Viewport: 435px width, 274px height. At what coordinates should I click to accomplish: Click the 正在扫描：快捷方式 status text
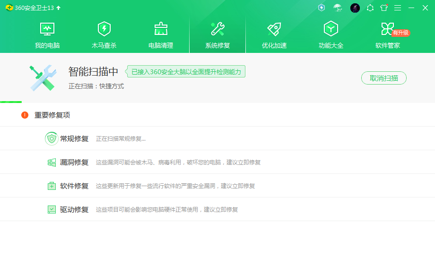pos(96,86)
